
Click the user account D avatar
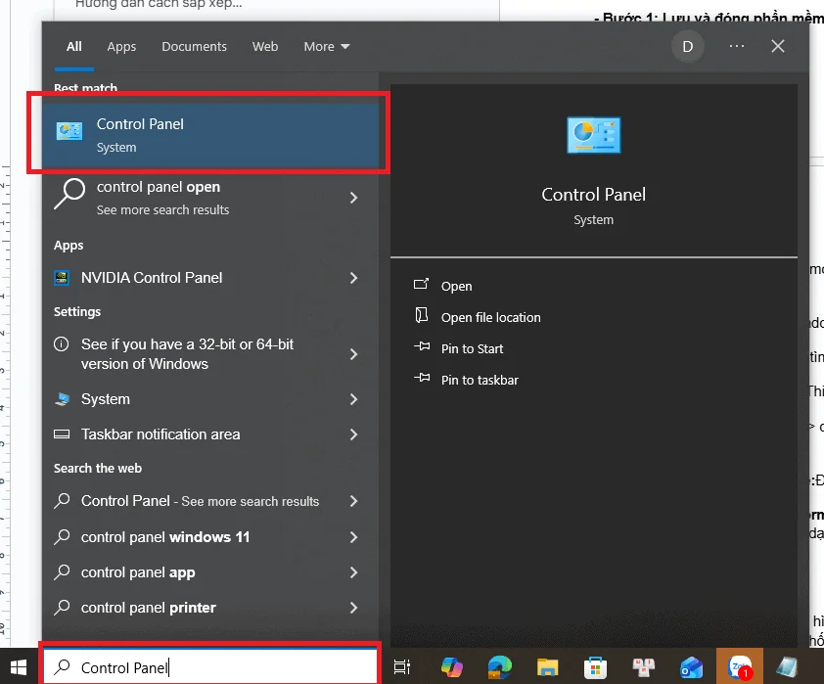pyautogui.click(x=687, y=47)
